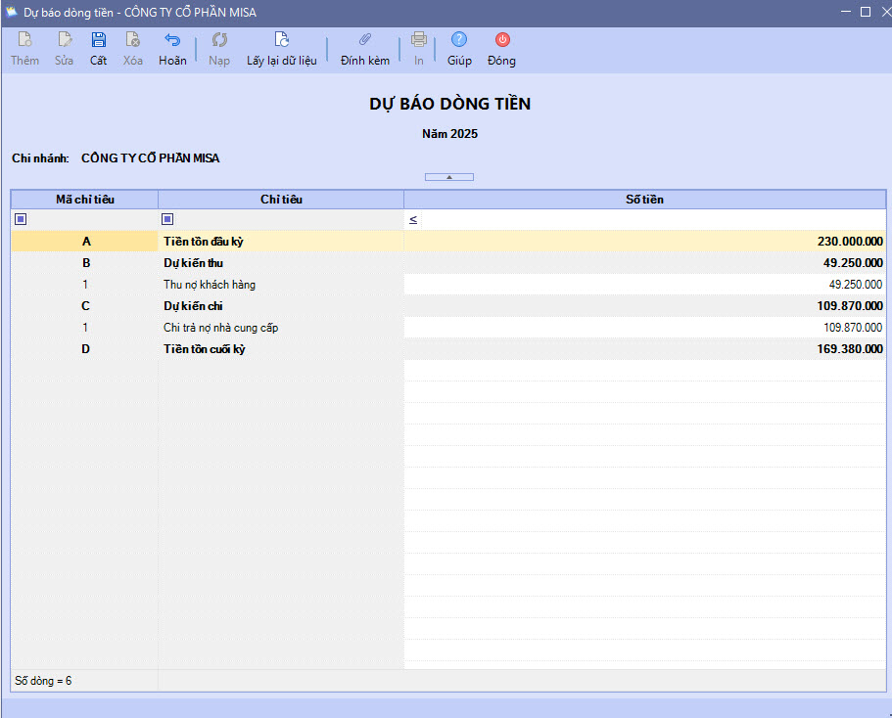Click the Tiền tồn đầu kỳ amount cell

[x=644, y=241]
